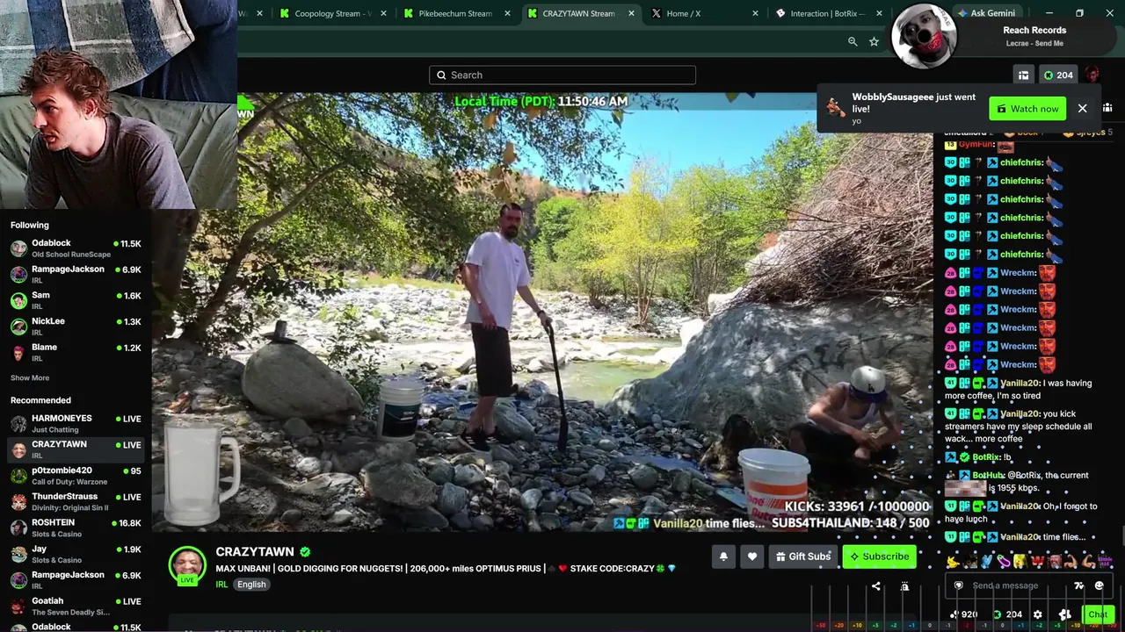Open ThunderStrauss channel in Recommended
The height and width of the screenshot is (632, 1125).
[76, 502]
